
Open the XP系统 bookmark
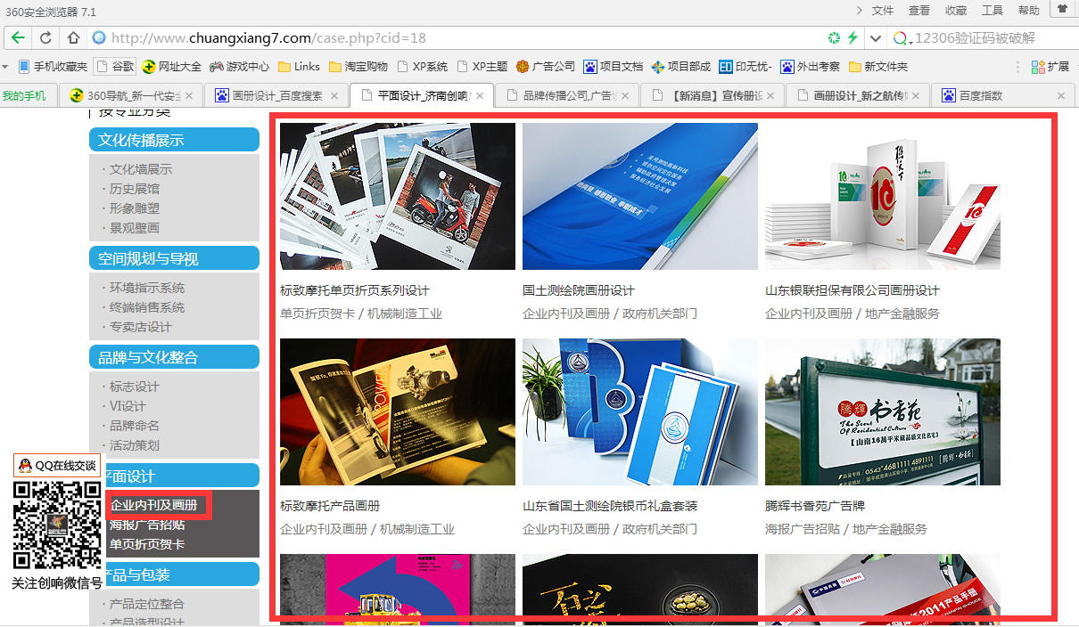click(422, 66)
